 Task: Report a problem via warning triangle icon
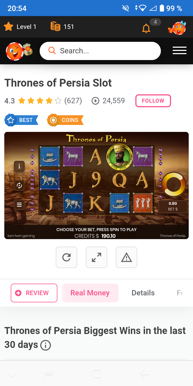click(x=127, y=257)
